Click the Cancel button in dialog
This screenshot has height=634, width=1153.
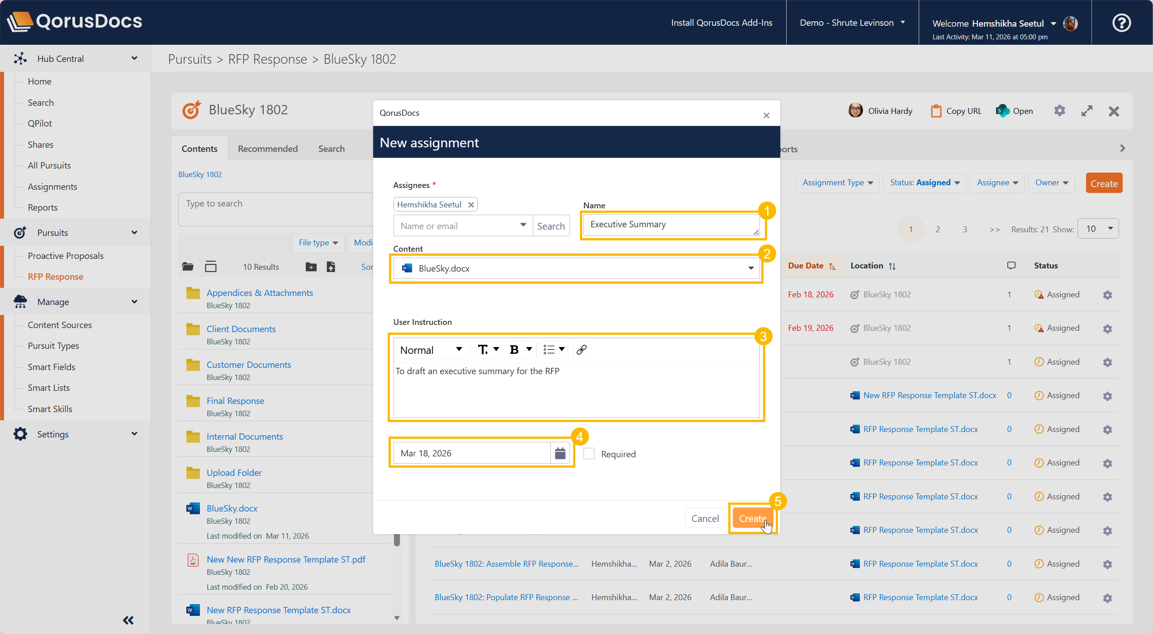[x=705, y=518]
